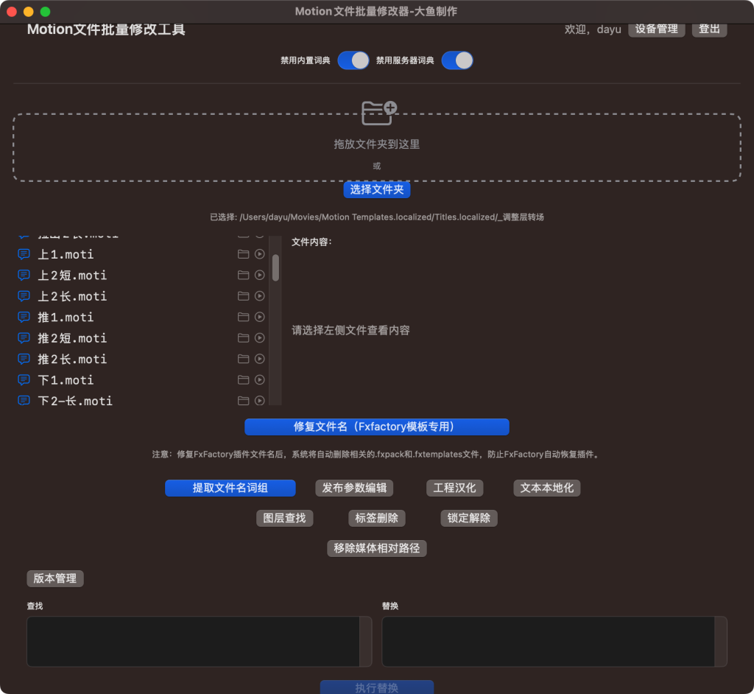Click the folder icon next to 上1.moti
The width and height of the screenshot is (754, 694).
[244, 254]
